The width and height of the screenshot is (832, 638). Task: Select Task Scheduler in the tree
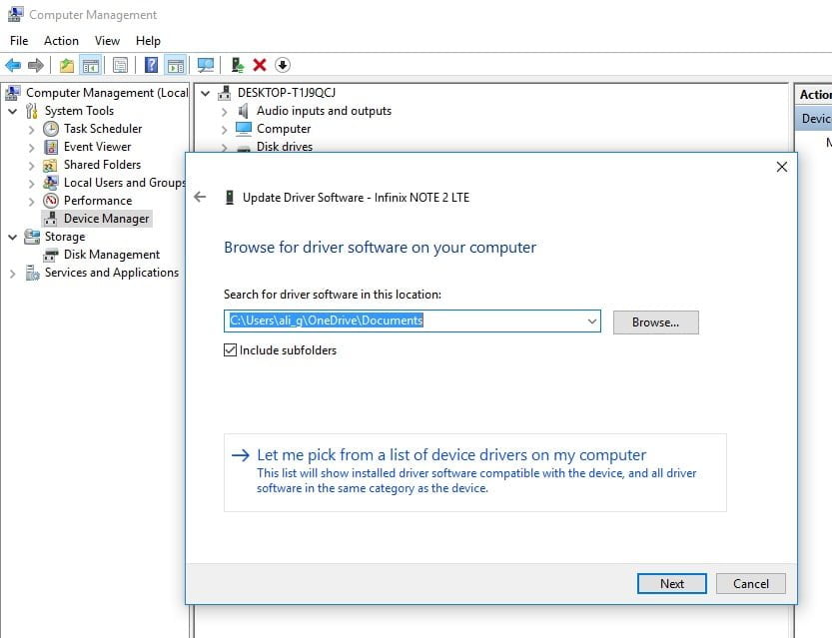click(x=103, y=129)
